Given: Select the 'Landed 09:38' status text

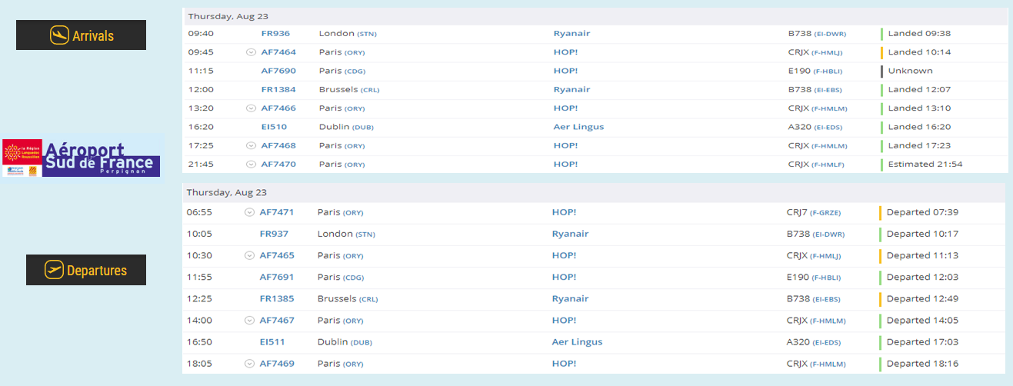Looking at the screenshot, I should pos(919,34).
